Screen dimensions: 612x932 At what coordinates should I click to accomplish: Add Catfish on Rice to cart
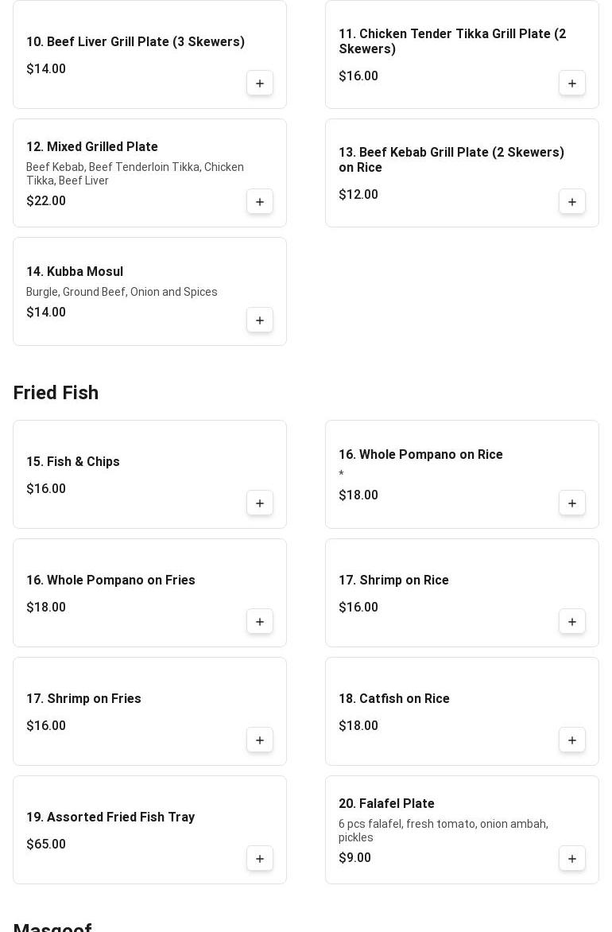pyautogui.click(x=572, y=740)
